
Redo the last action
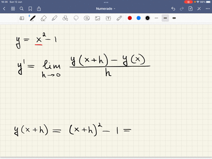click(182, 9)
